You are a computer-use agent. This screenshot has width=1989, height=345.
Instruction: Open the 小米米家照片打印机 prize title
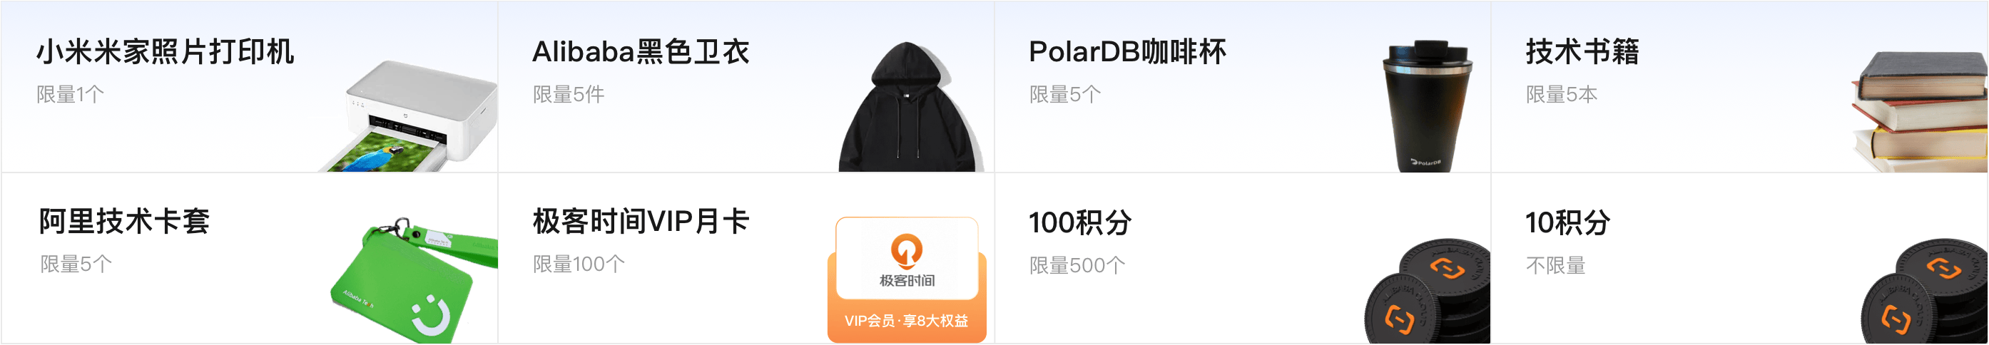[x=166, y=52]
